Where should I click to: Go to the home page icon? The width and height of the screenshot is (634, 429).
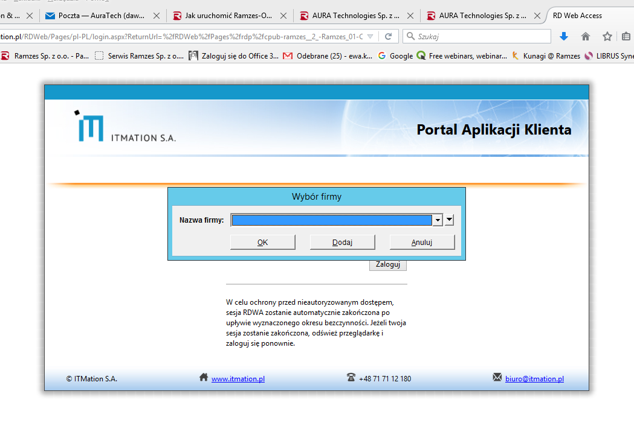tap(586, 37)
